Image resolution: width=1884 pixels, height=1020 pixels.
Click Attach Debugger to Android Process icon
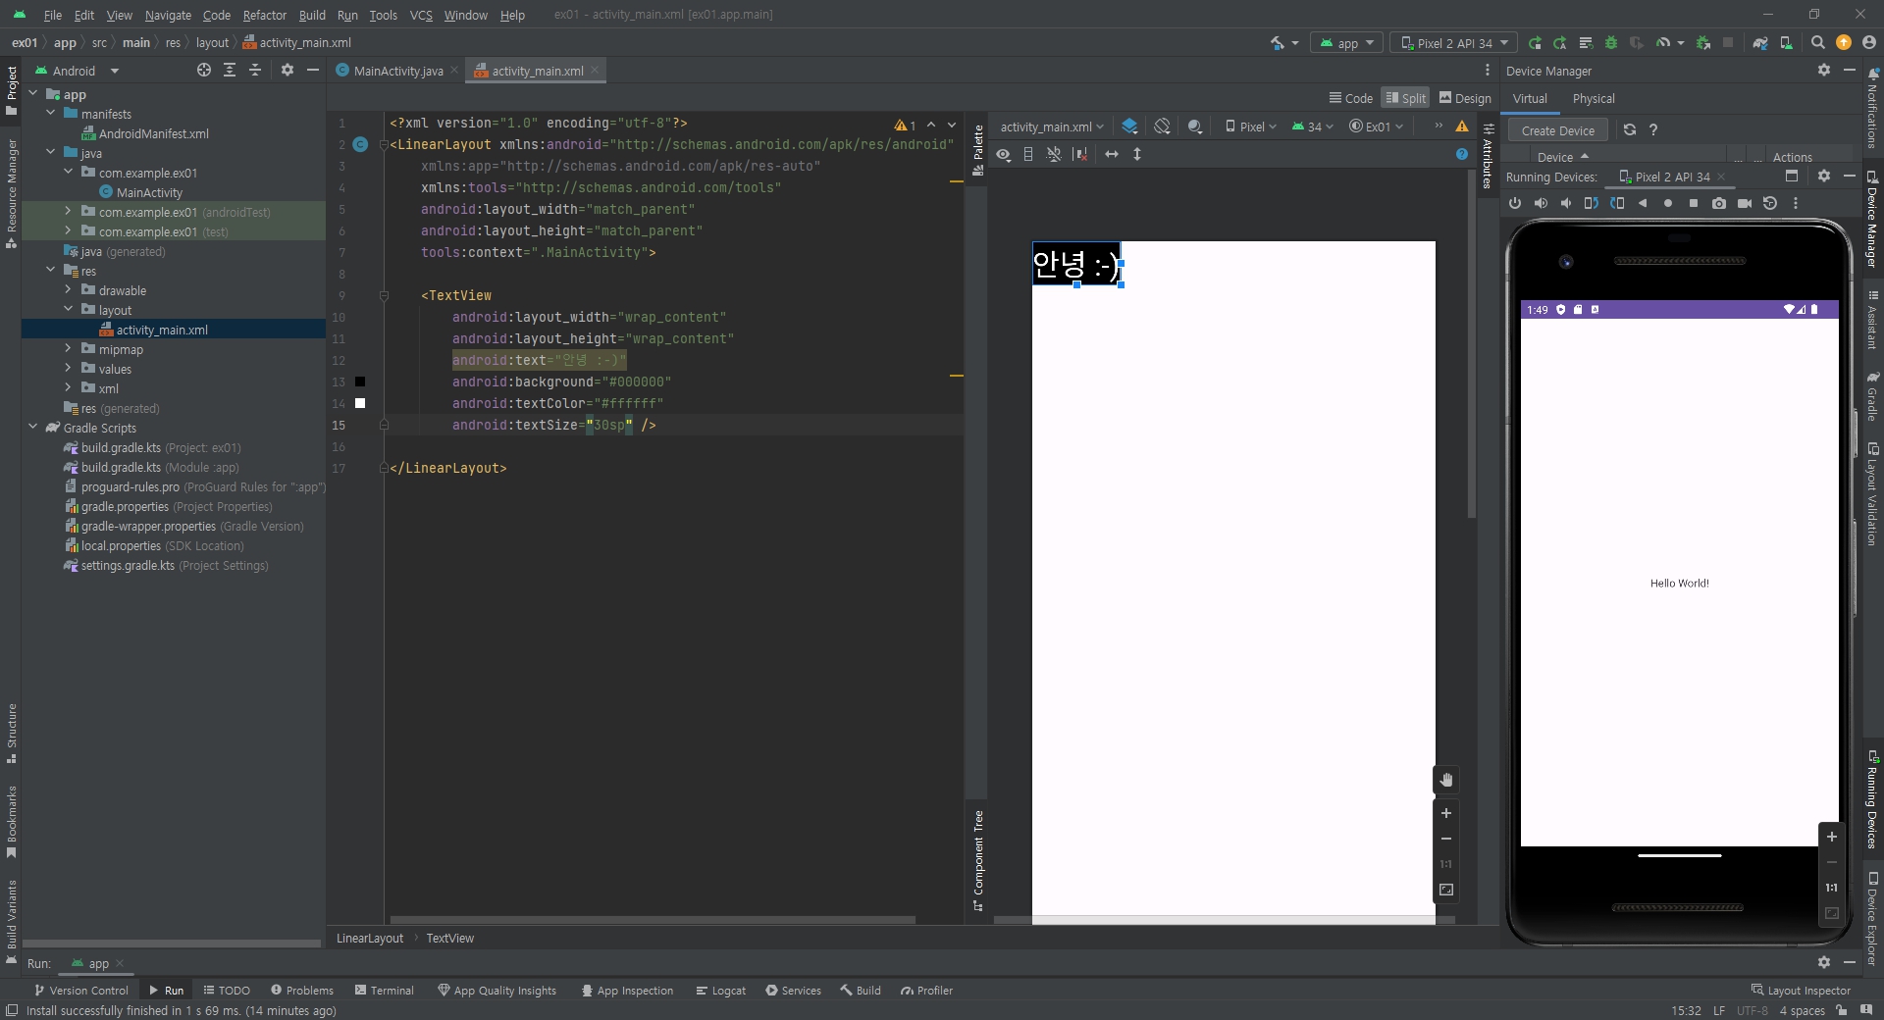coord(1703,43)
